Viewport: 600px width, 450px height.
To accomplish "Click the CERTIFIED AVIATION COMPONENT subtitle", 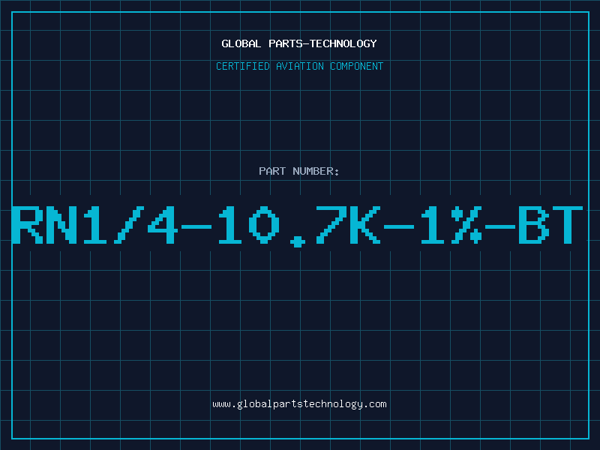I will click(x=299, y=66).
